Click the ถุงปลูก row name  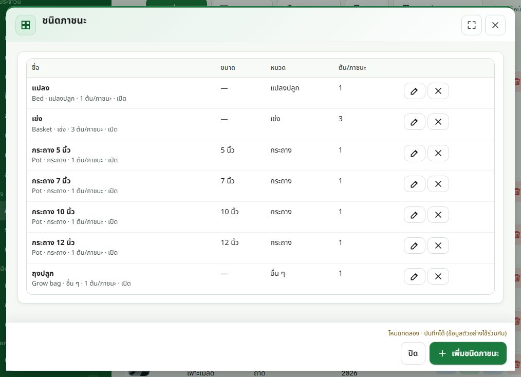click(43, 273)
